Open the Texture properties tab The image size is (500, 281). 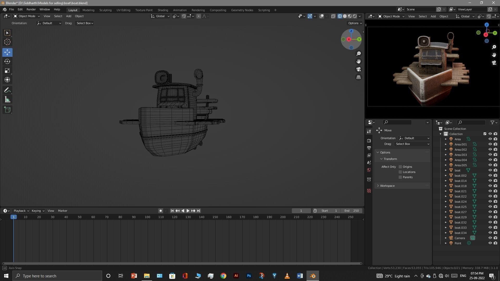tap(369, 191)
